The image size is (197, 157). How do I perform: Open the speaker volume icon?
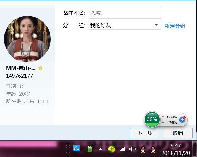[132, 149]
